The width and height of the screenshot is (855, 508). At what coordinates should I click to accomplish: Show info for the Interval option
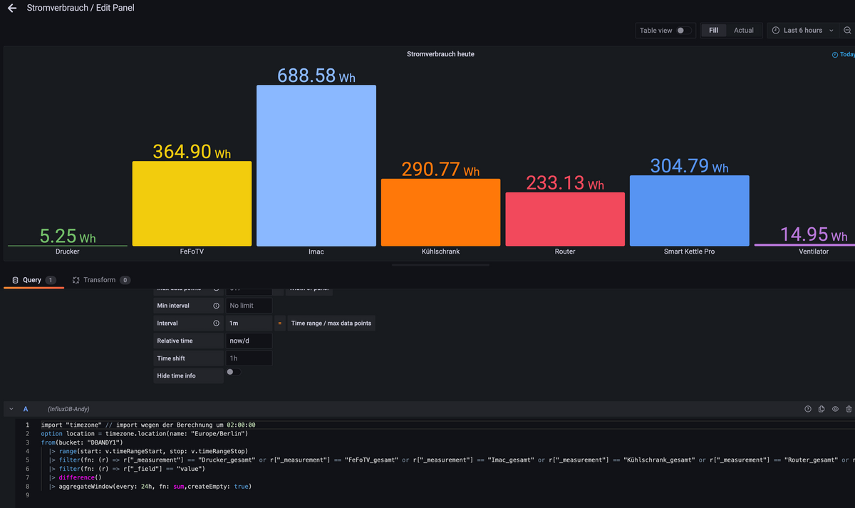tap(216, 323)
